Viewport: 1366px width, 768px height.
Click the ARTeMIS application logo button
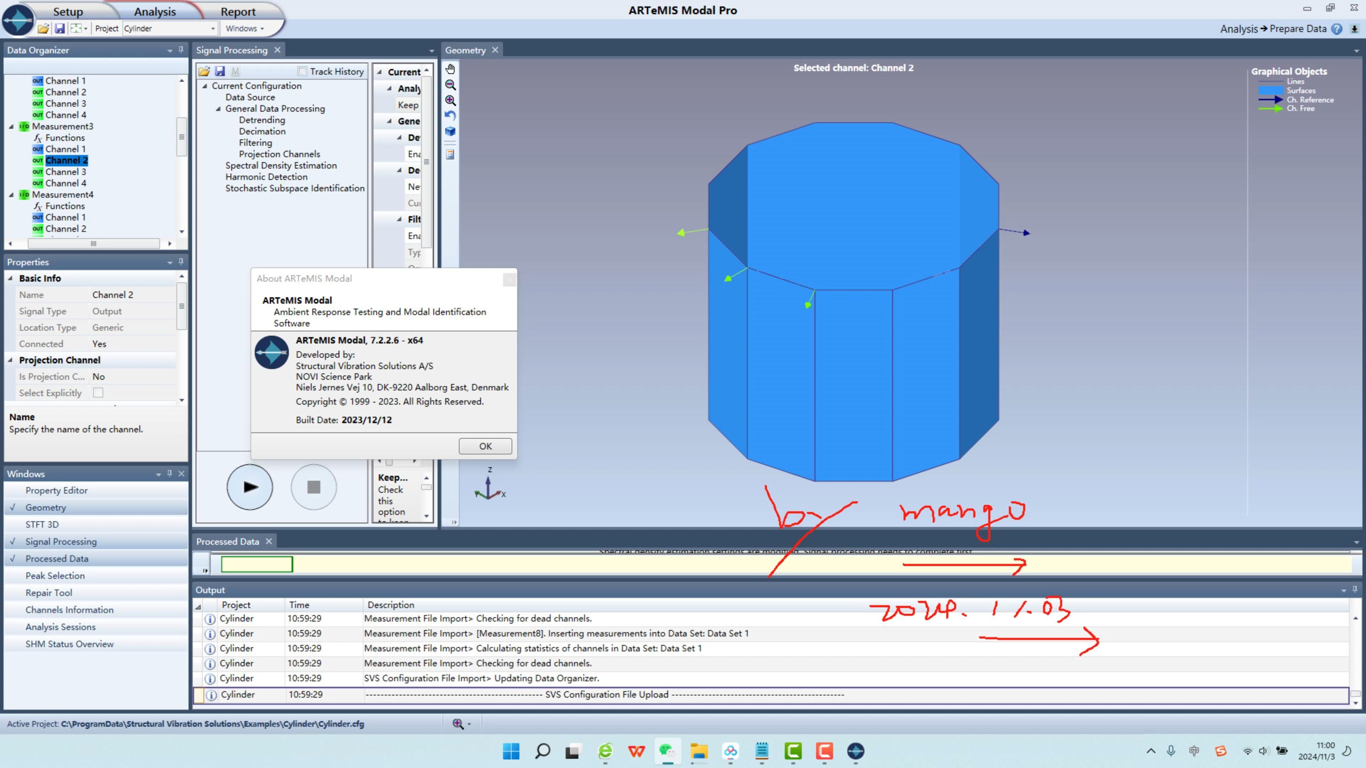tap(18, 20)
